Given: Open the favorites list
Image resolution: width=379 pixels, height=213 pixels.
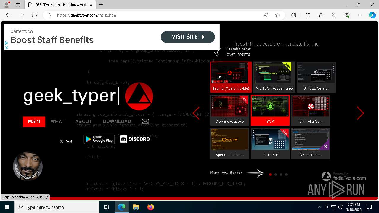Looking at the screenshot, I should tap(321, 15).
